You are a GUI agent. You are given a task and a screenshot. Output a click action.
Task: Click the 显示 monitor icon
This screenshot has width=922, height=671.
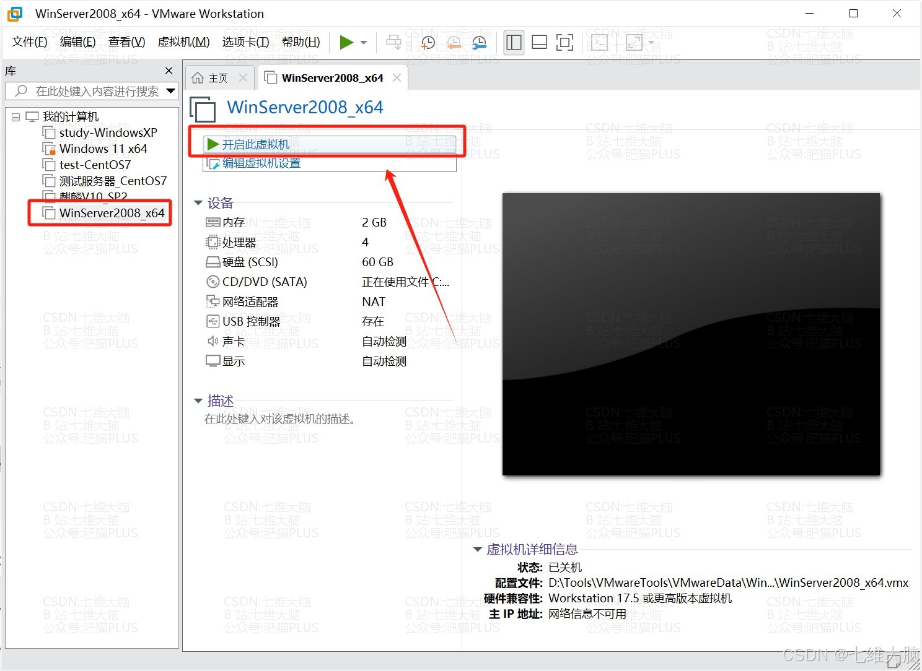pyautogui.click(x=213, y=361)
